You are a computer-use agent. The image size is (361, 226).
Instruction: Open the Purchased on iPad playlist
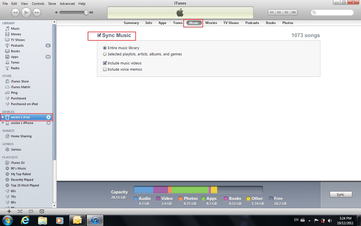[x=24, y=104]
